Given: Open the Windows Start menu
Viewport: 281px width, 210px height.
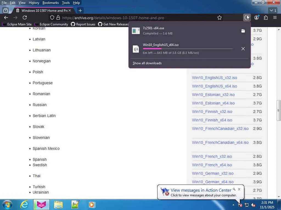Looking at the screenshot, I should (x=7, y=205).
